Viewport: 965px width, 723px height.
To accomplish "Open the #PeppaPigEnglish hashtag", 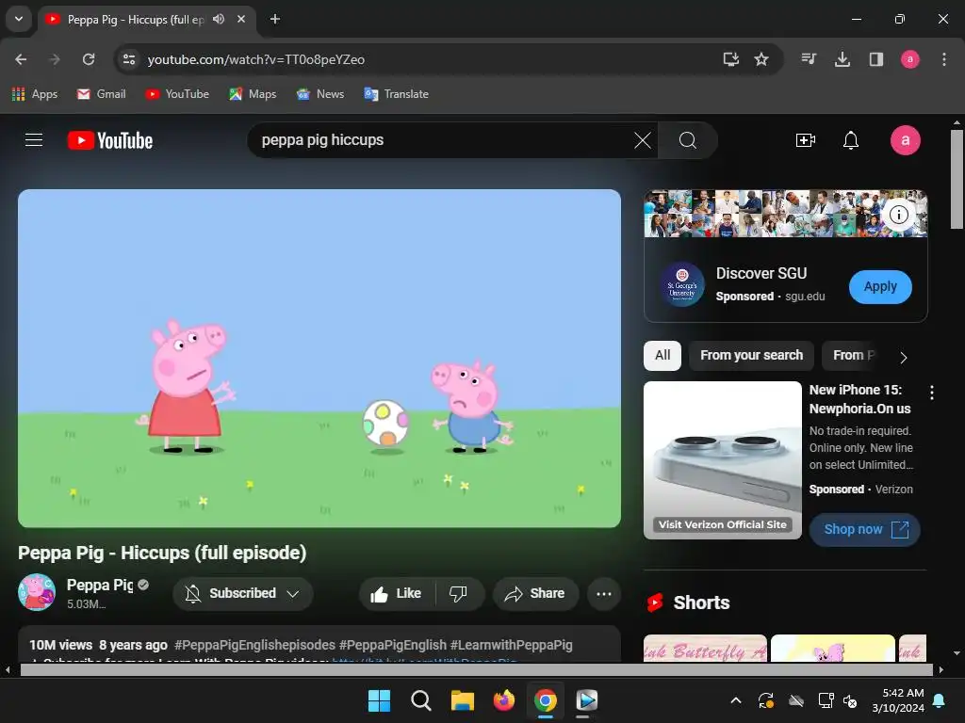I will coord(393,645).
